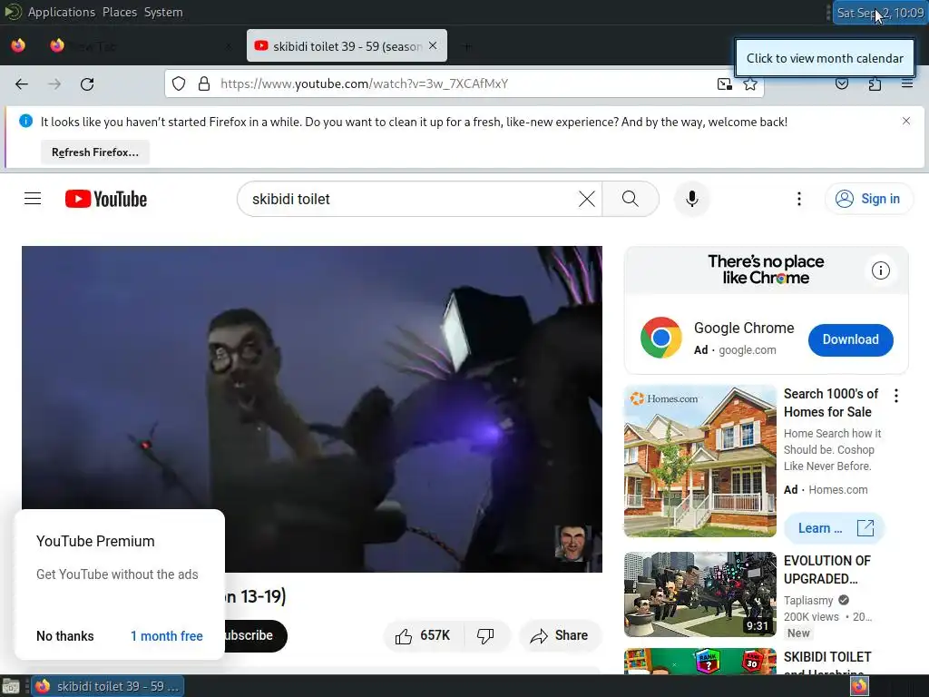Like the video with thumbs-up 657K
Screen dimensions: 929x697
click(424, 636)
